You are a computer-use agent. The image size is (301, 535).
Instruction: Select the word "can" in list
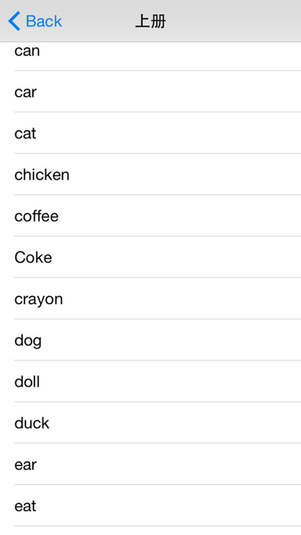point(150,56)
